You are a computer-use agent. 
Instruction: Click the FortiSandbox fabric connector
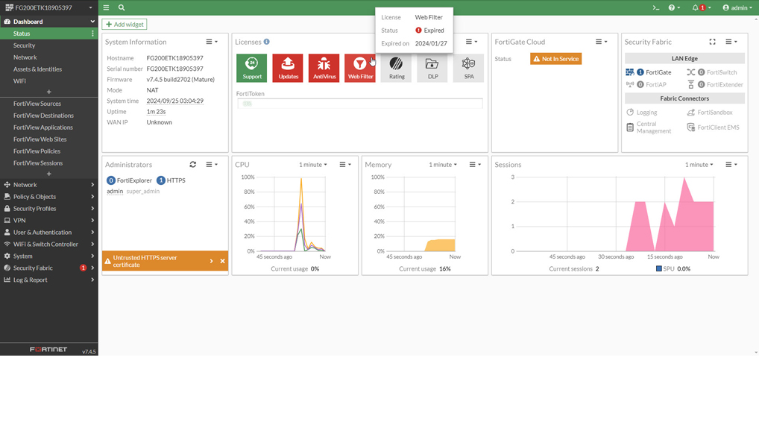pos(710,113)
